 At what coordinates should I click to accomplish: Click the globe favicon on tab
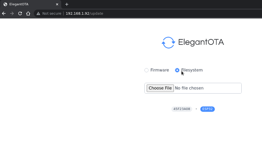coord(5,4)
